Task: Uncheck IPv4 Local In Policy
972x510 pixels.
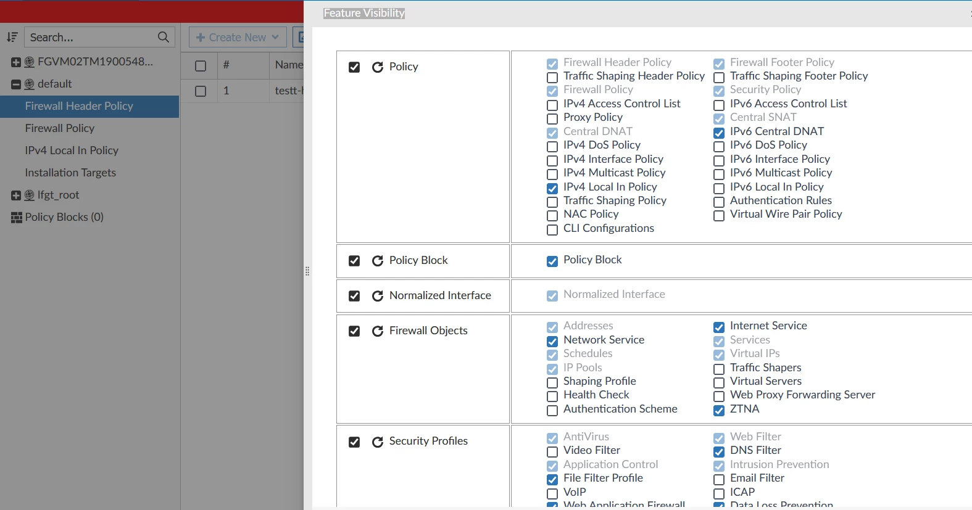Action: (x=552, y=188)
